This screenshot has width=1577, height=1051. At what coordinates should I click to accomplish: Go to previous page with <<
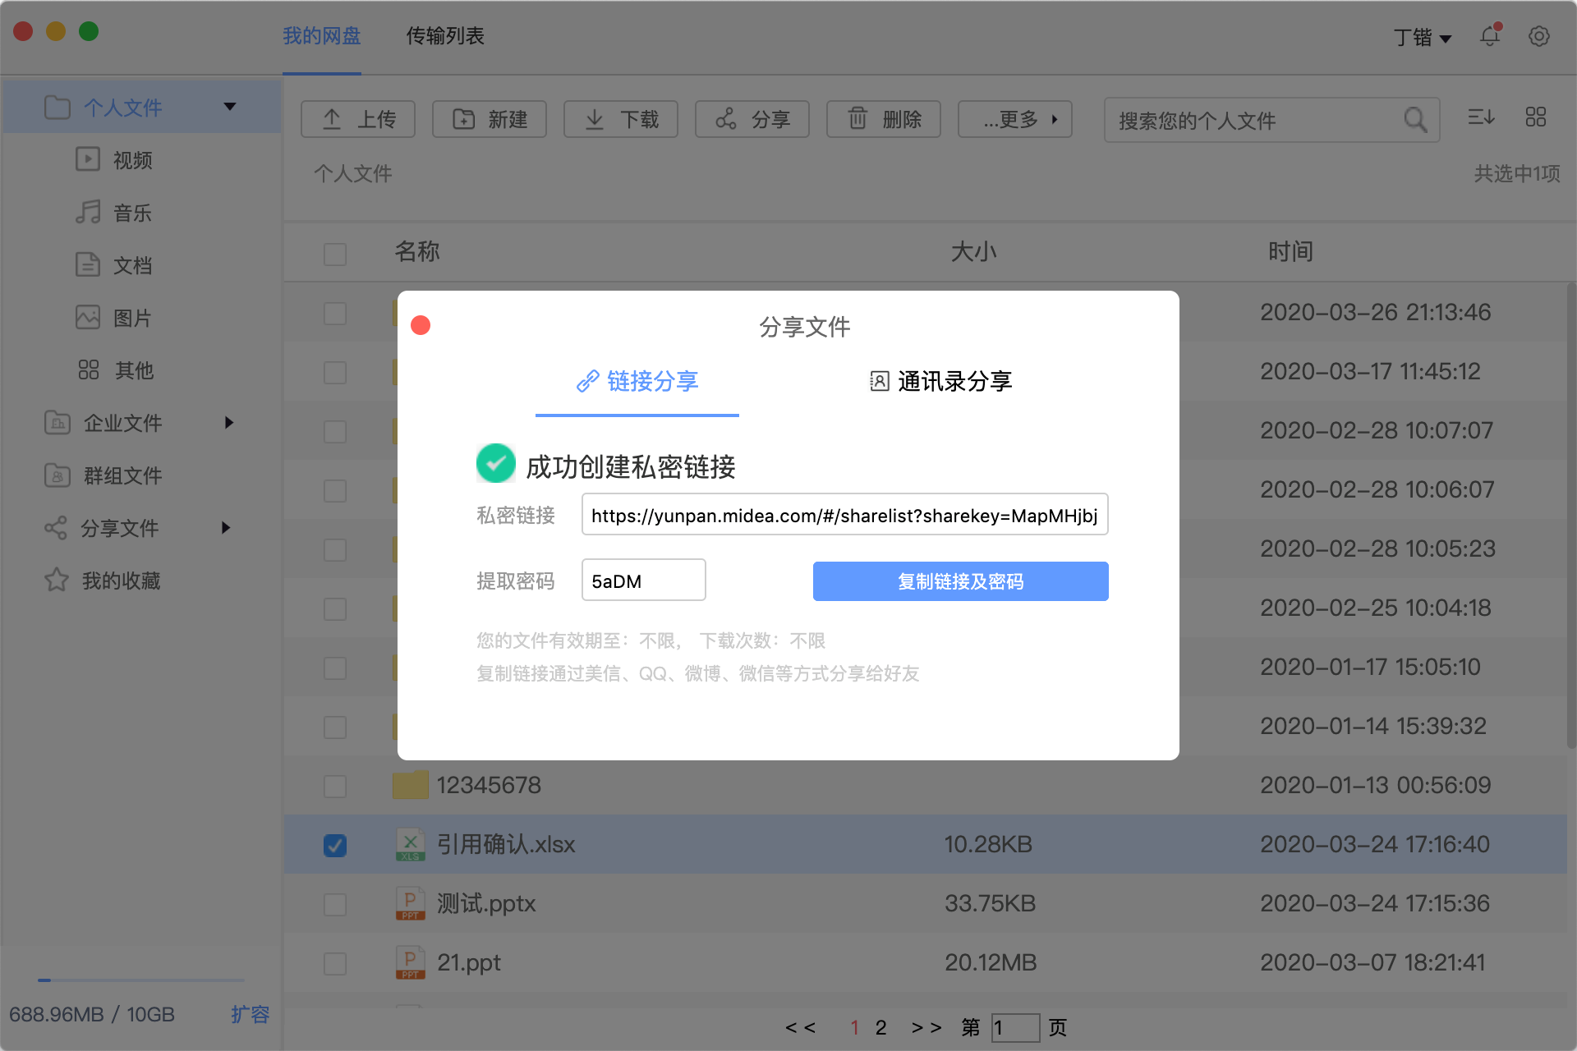pyautogui.click(x=800, y=1027)
